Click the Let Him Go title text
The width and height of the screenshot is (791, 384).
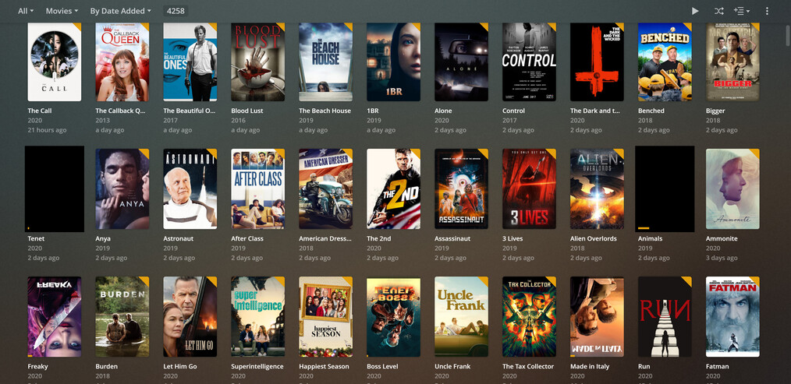click(180, 366)
